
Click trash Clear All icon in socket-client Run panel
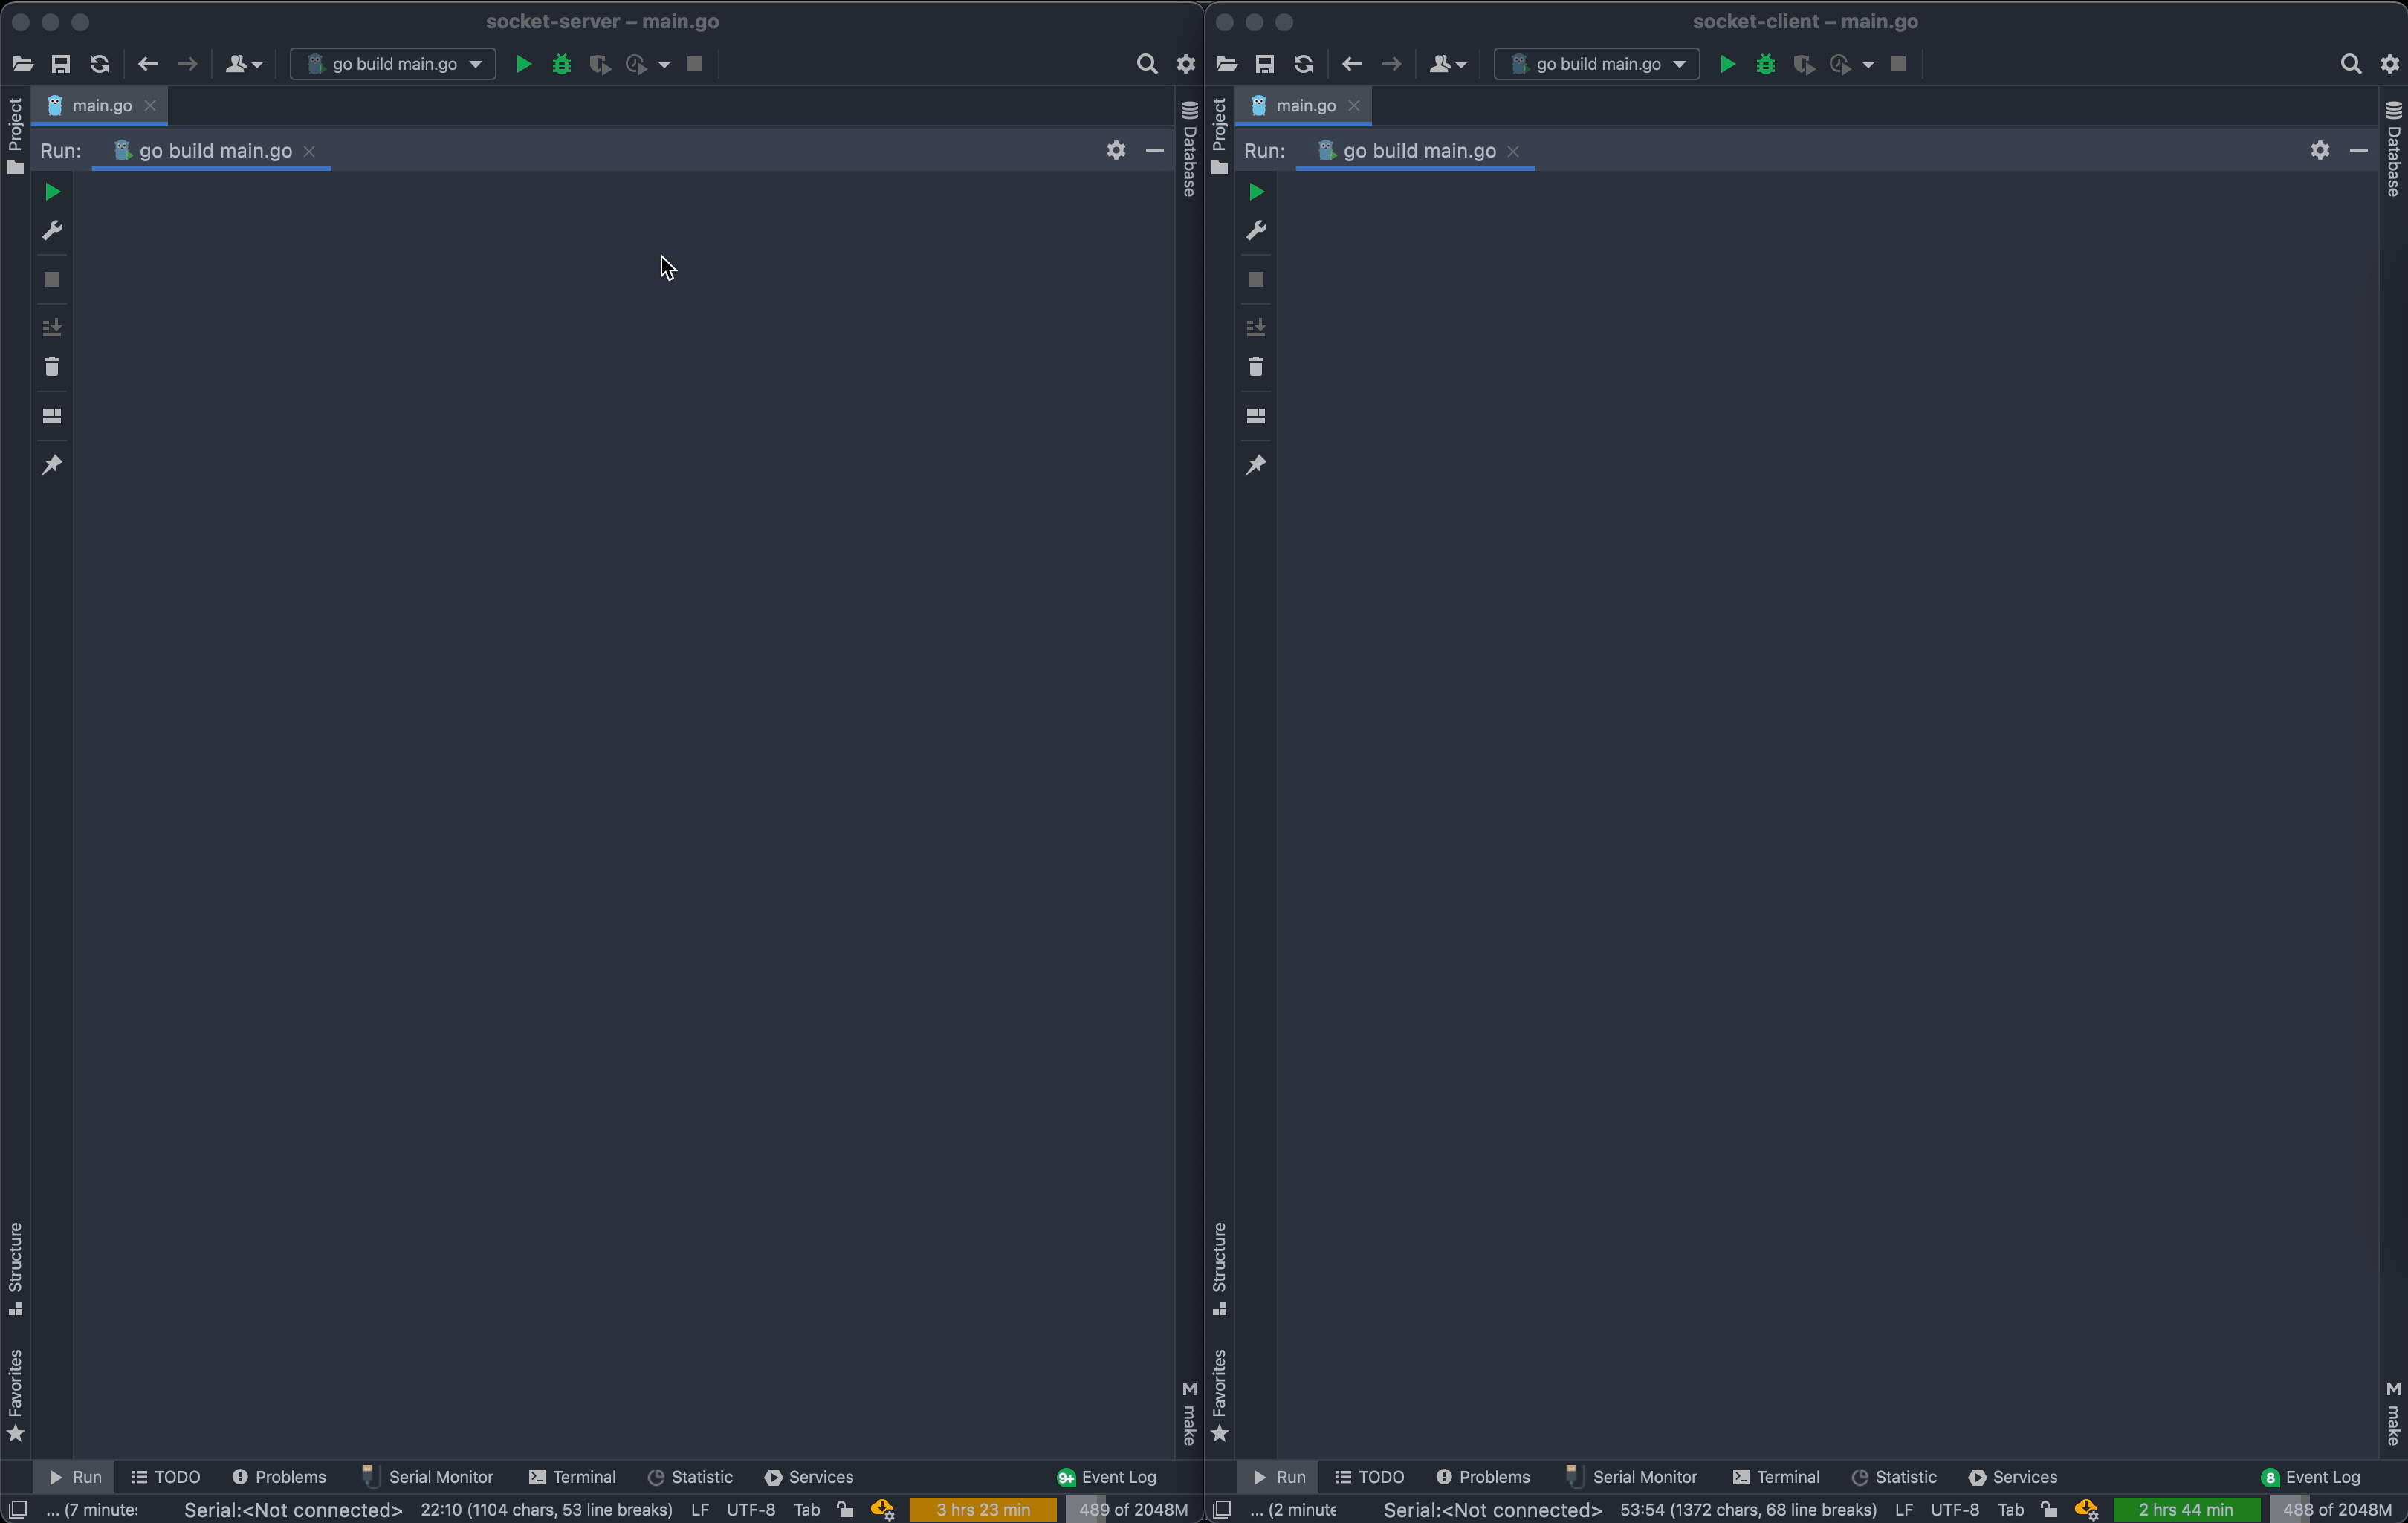pos(1256,367)
